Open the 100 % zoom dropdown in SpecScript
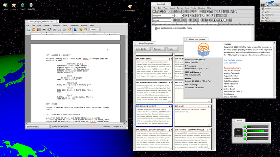Screen dimensions: 280x157 [95, 30]
